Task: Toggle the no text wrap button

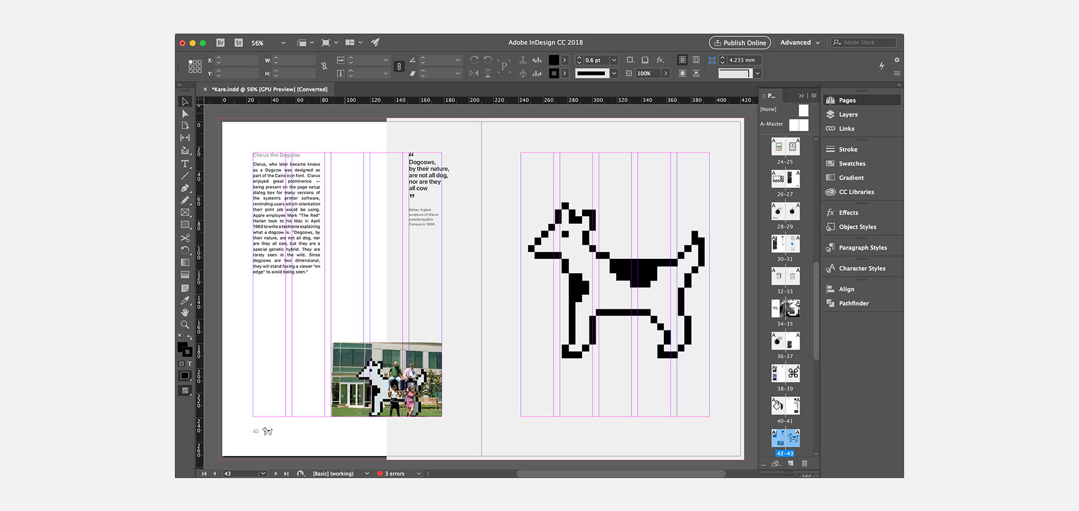Action: tap(683, 60)
